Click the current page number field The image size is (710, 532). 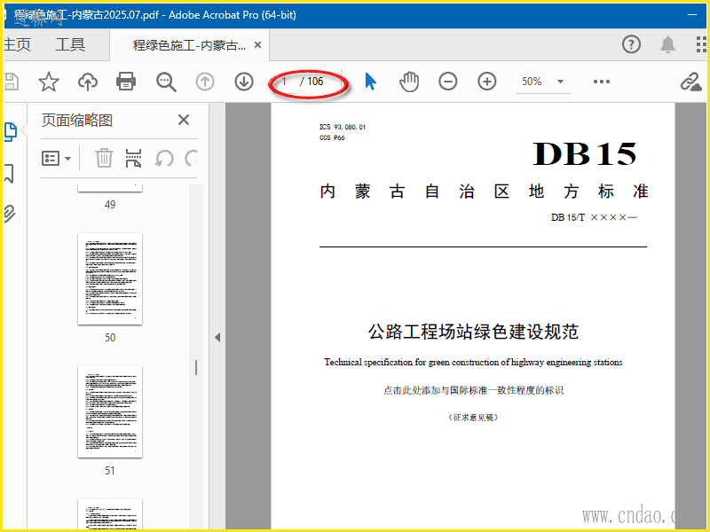(284, 82)
